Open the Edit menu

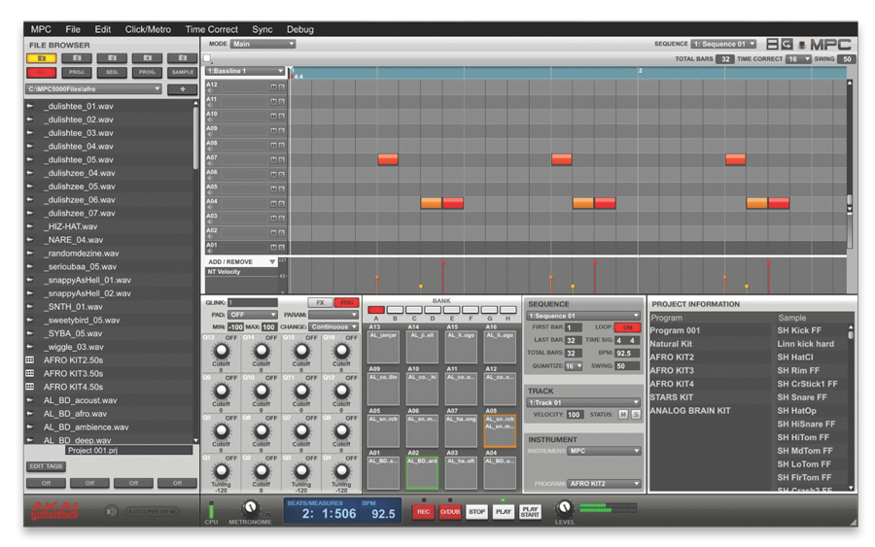pyautogui.click(x=103, y=29)
